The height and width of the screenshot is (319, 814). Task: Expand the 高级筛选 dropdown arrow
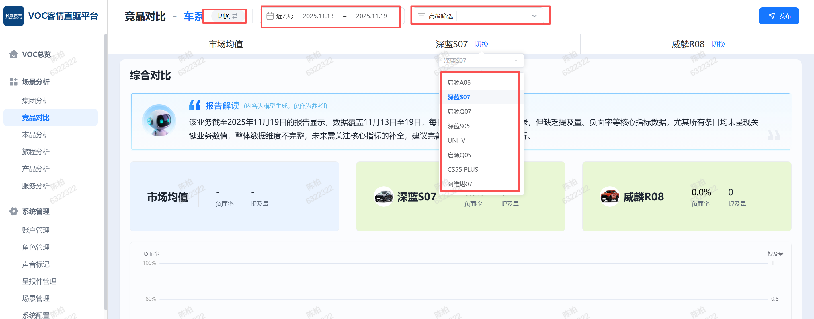[x=534, y=16]
